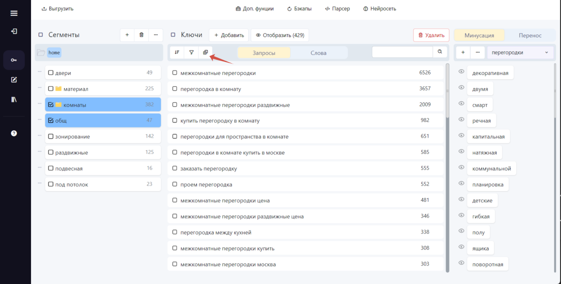Open more options in the minus words panel

pyautogui.click(x=477, y=53)
